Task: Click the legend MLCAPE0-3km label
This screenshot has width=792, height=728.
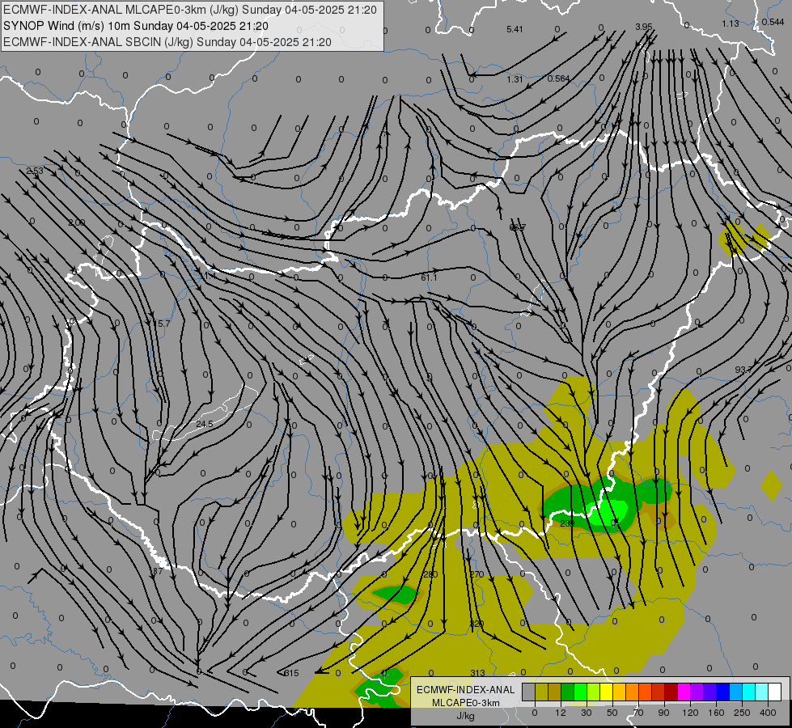Action: (466, 703)
